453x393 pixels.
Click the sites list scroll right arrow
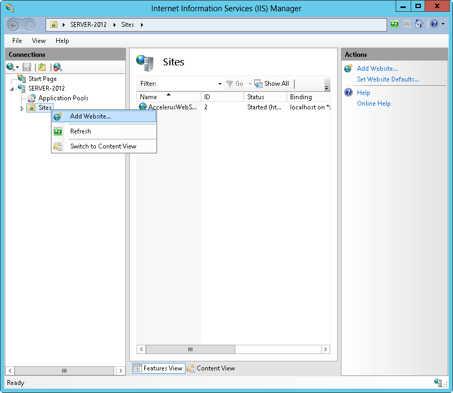[x=325, y=350]
